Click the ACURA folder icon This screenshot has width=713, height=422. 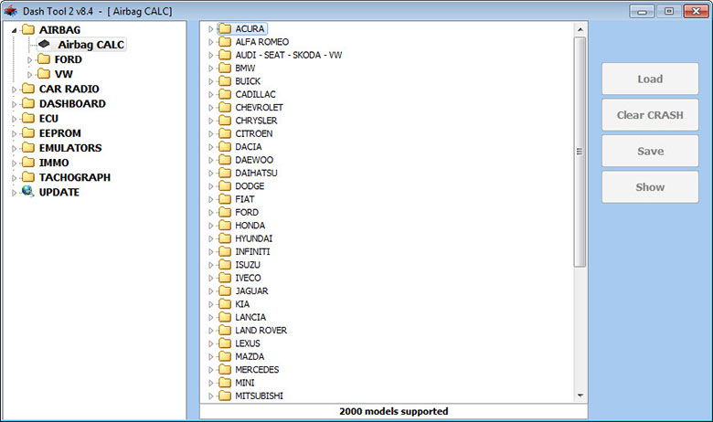[225, 29]
